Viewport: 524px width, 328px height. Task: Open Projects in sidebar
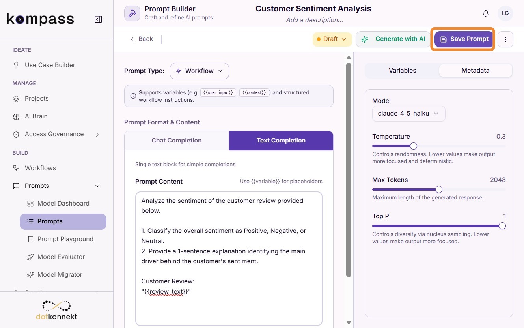pyautogui.click(x=37, y=99)
